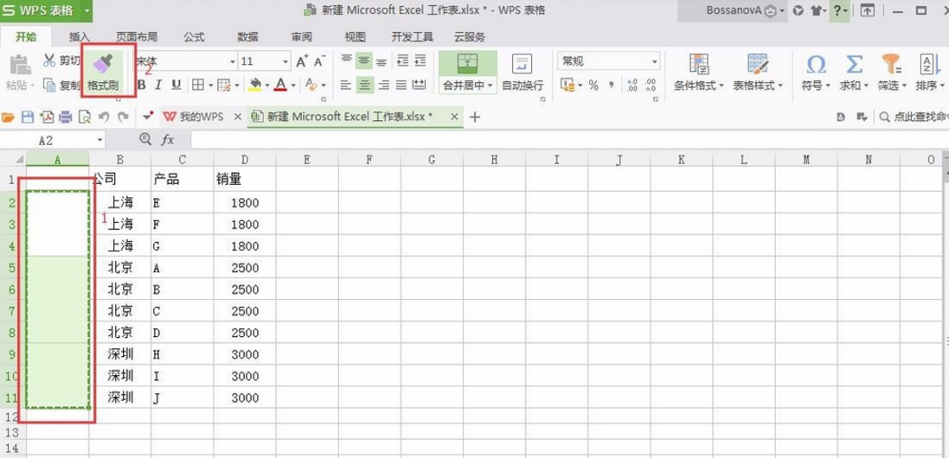Image resolution: width=949 pixels, height=458 pixels.
Task: Apply percent style %
Action: (x=593, y=86)
